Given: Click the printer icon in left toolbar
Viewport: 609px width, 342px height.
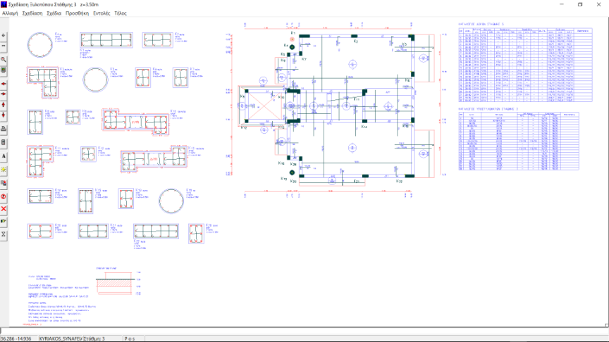Looking at the screenshot, I should pos(4,129).
